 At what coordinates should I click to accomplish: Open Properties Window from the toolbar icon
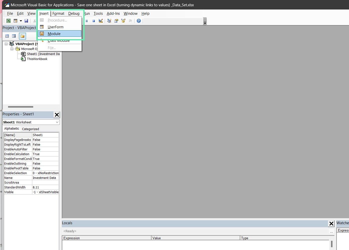click(x=116, y=21)
